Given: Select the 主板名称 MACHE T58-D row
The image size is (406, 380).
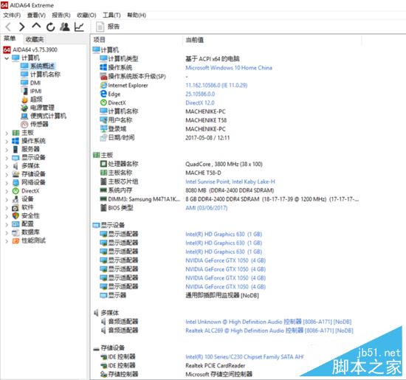Looking at the screenshot, I should pyautogui.click(x=160, y=173).
